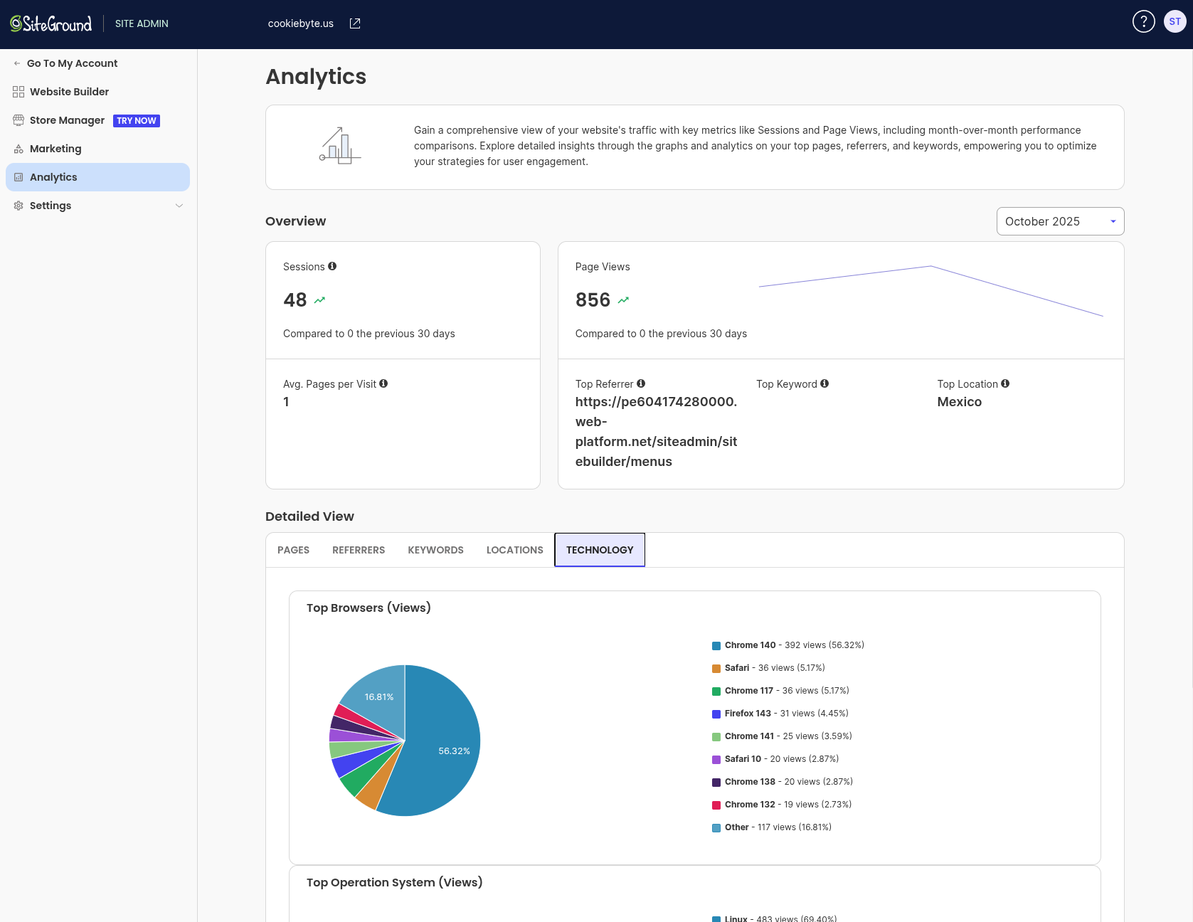Image resolution: width=1193 pixels, height=922 pixels.
Task: Open the Keywords tab
Action: pos(435,549)
